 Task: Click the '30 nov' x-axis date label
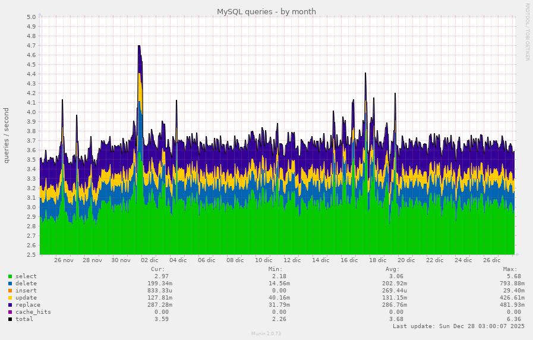(x=121, y=260)
